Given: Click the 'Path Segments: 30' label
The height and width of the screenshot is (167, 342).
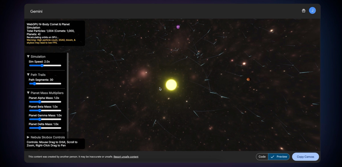Looking at the screenshot, I should pyautogui.click(x=41, y=80).
